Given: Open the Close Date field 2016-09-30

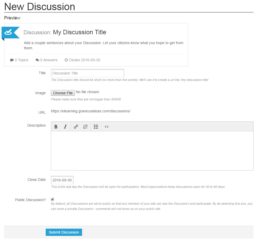Looking at the screenshot, I should (x=62, y=180).
